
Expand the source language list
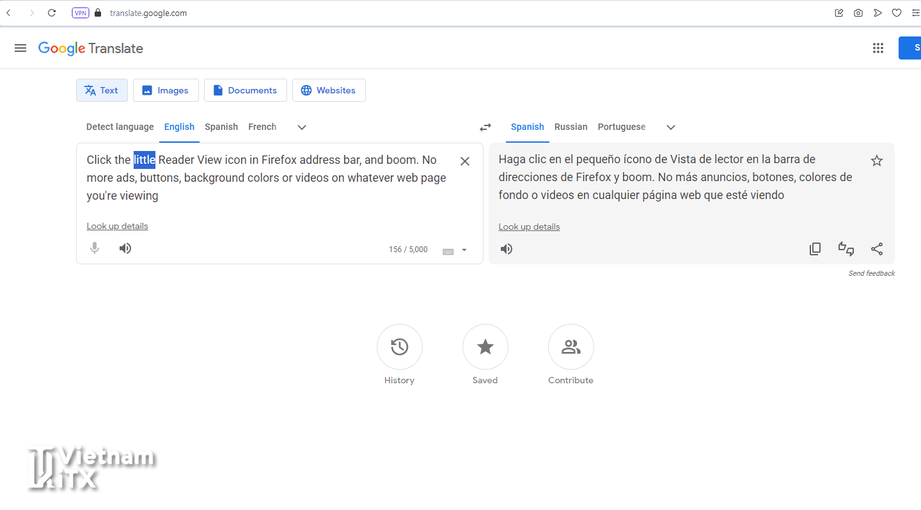coord(302,127)
